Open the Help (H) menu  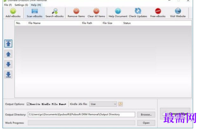click(36, 5)
